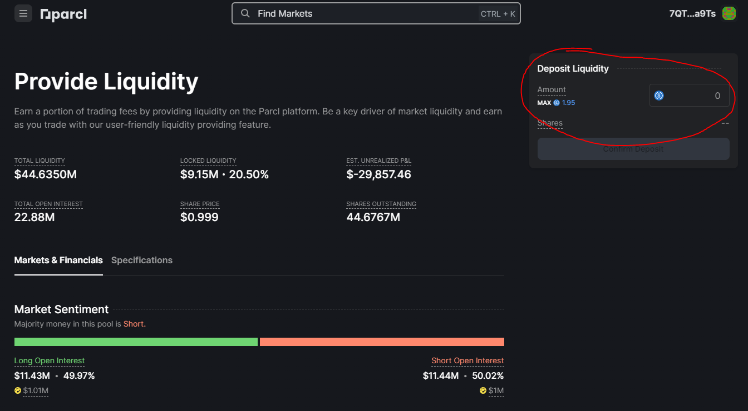This screenshot has width=748, height=411.
Task: Click the $11.43M • 49.97% value
Action: tap(55, 375)
